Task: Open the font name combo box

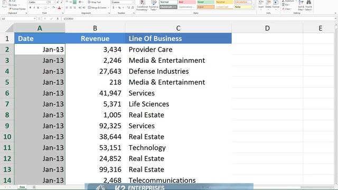Action: [38, 2]
